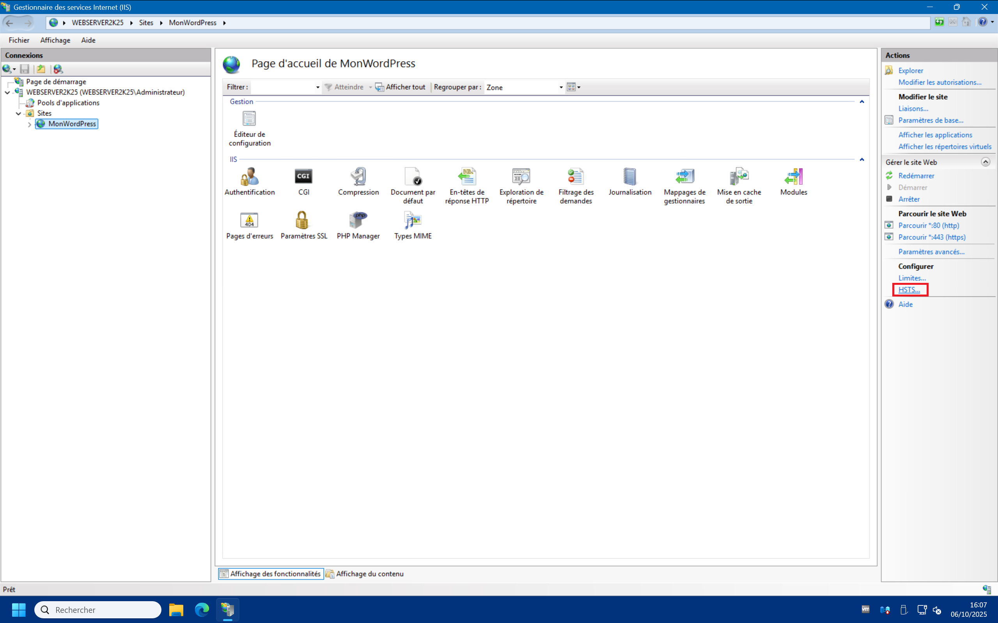
Task: Collapse the Sites tree node
Action: (19, 113)
